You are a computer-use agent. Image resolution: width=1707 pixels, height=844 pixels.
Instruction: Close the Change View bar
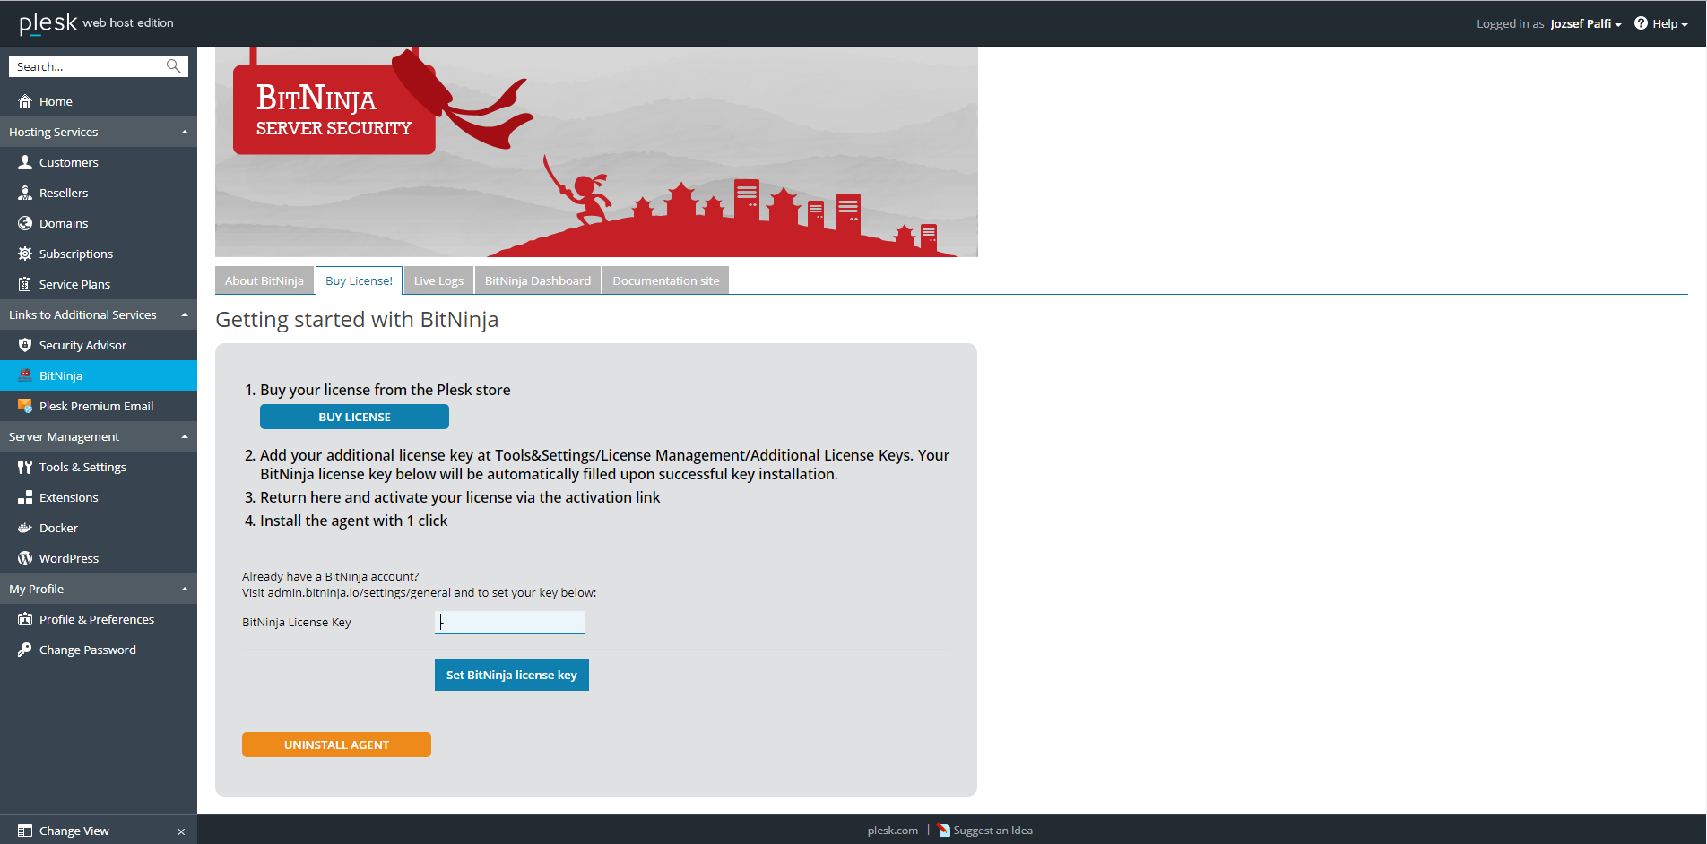coord(181,831)
